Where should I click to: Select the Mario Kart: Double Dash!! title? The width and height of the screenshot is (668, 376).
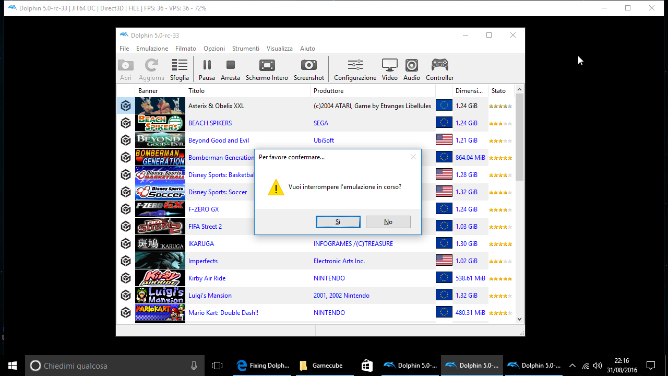(x=223, y=313)
